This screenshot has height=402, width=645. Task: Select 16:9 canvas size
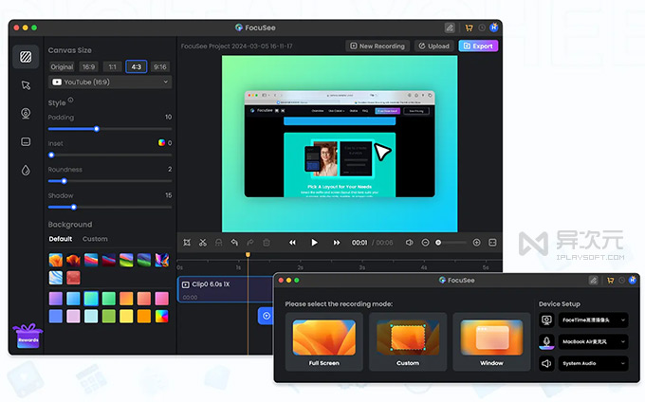click(x=88, y=66)
